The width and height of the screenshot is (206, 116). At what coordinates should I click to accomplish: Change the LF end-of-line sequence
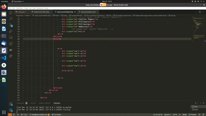(180, 115)
